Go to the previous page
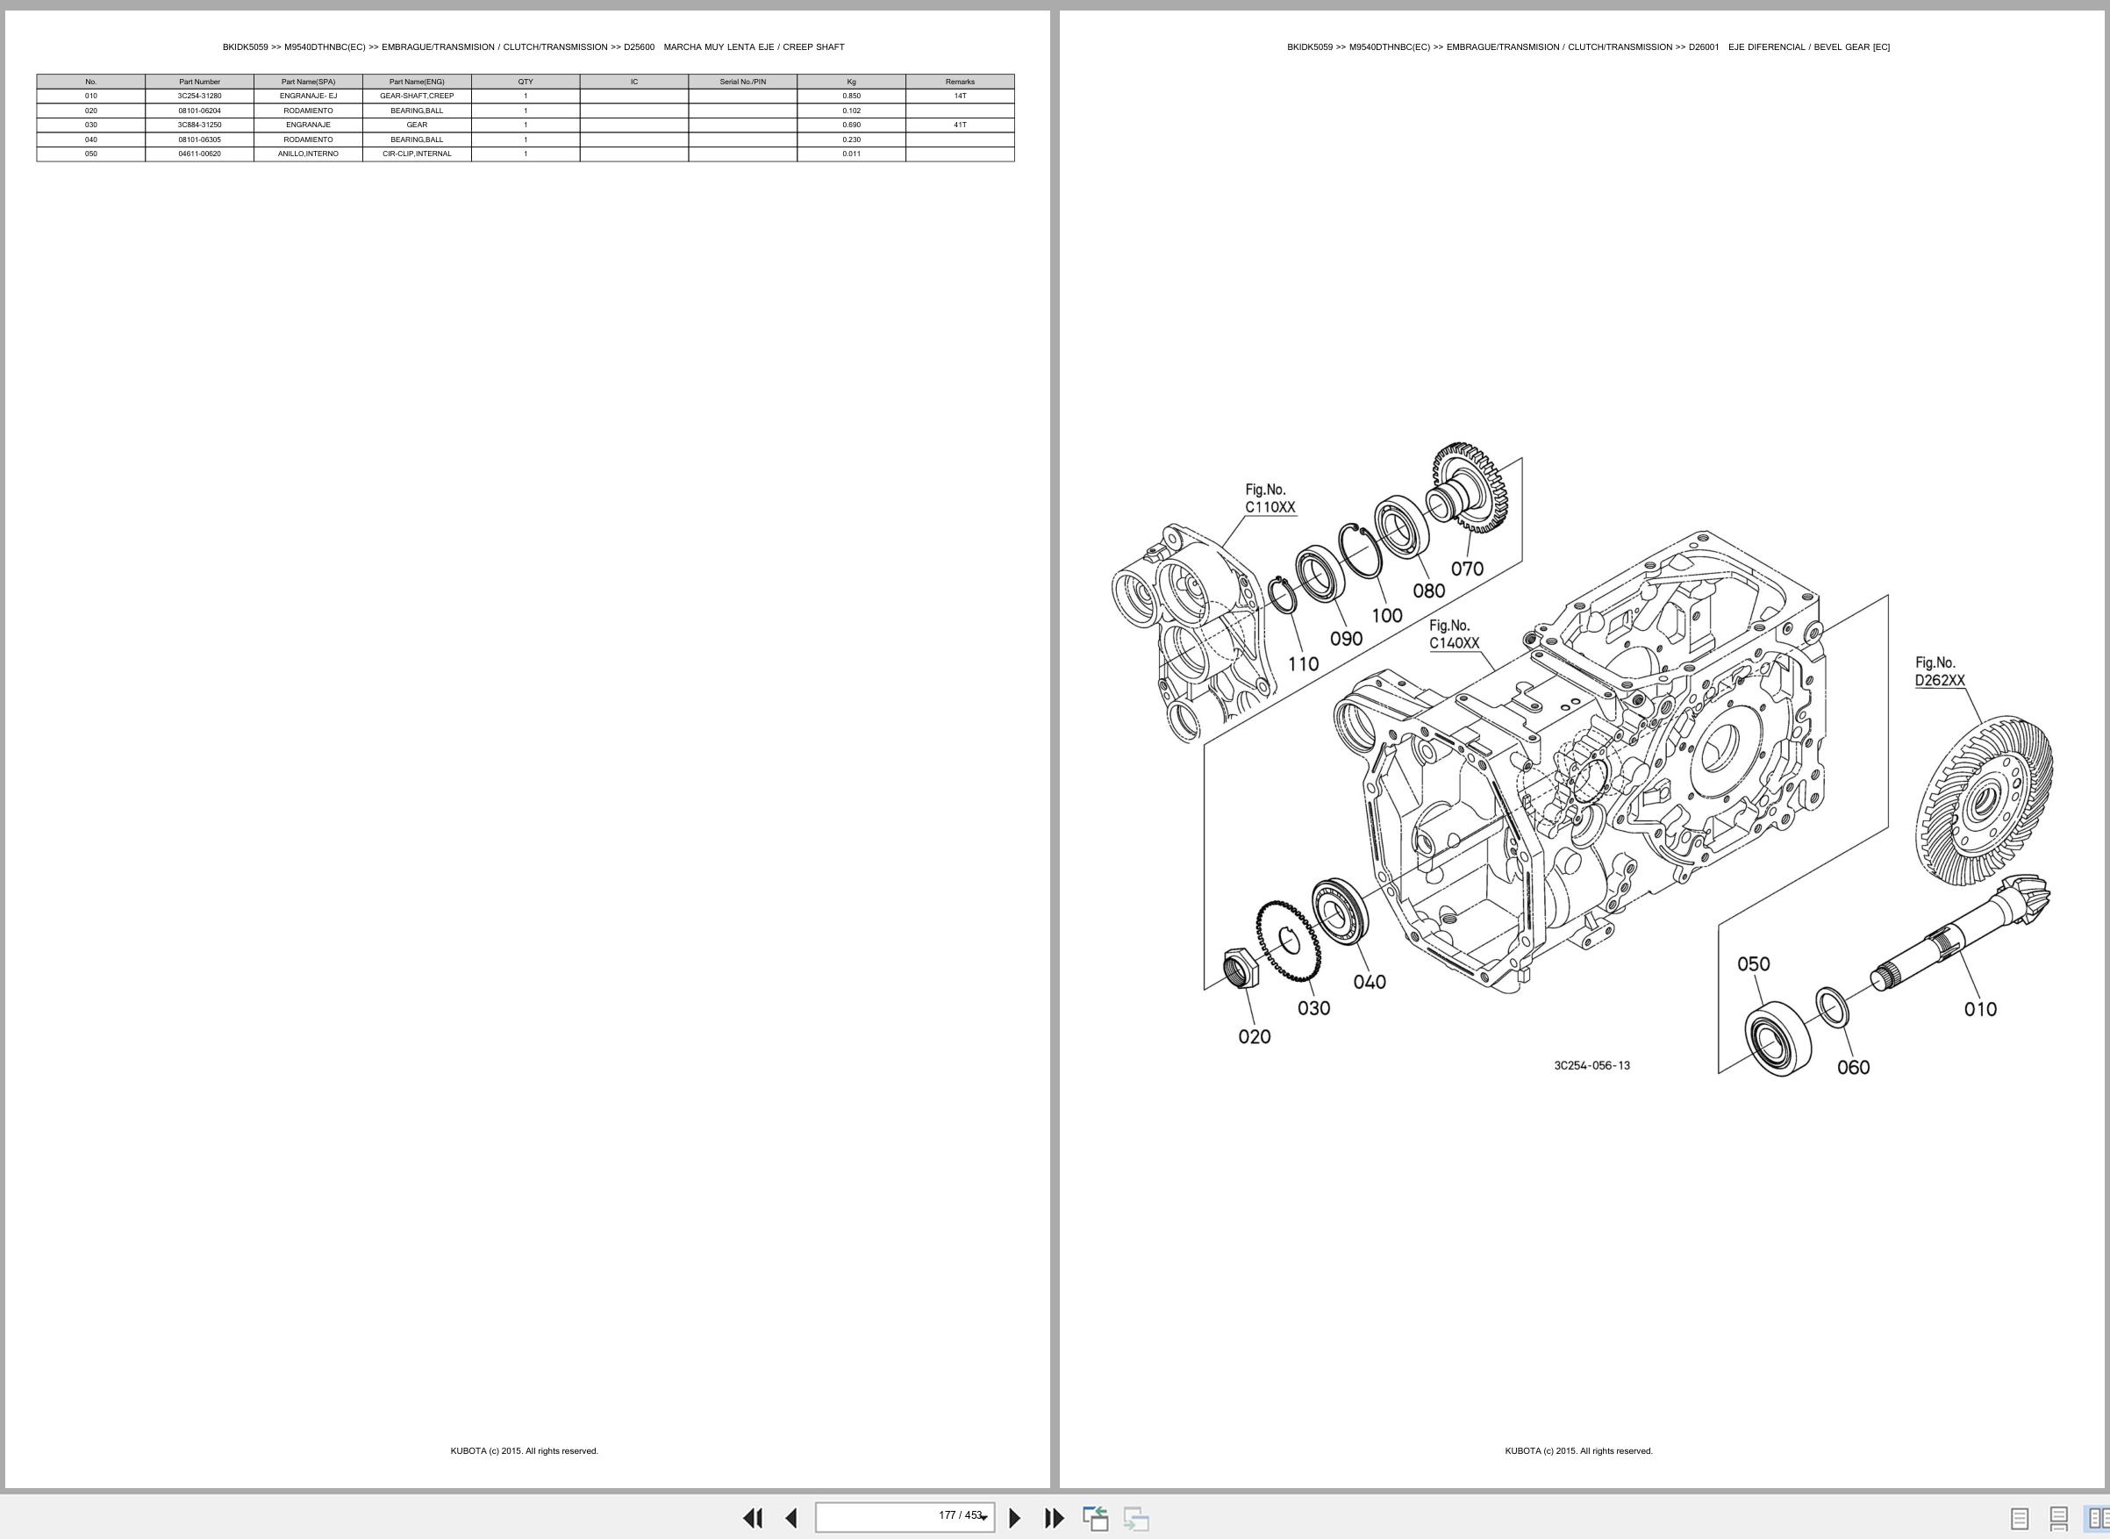This screenshot has height=1539, width=2110. point(792,1518)
